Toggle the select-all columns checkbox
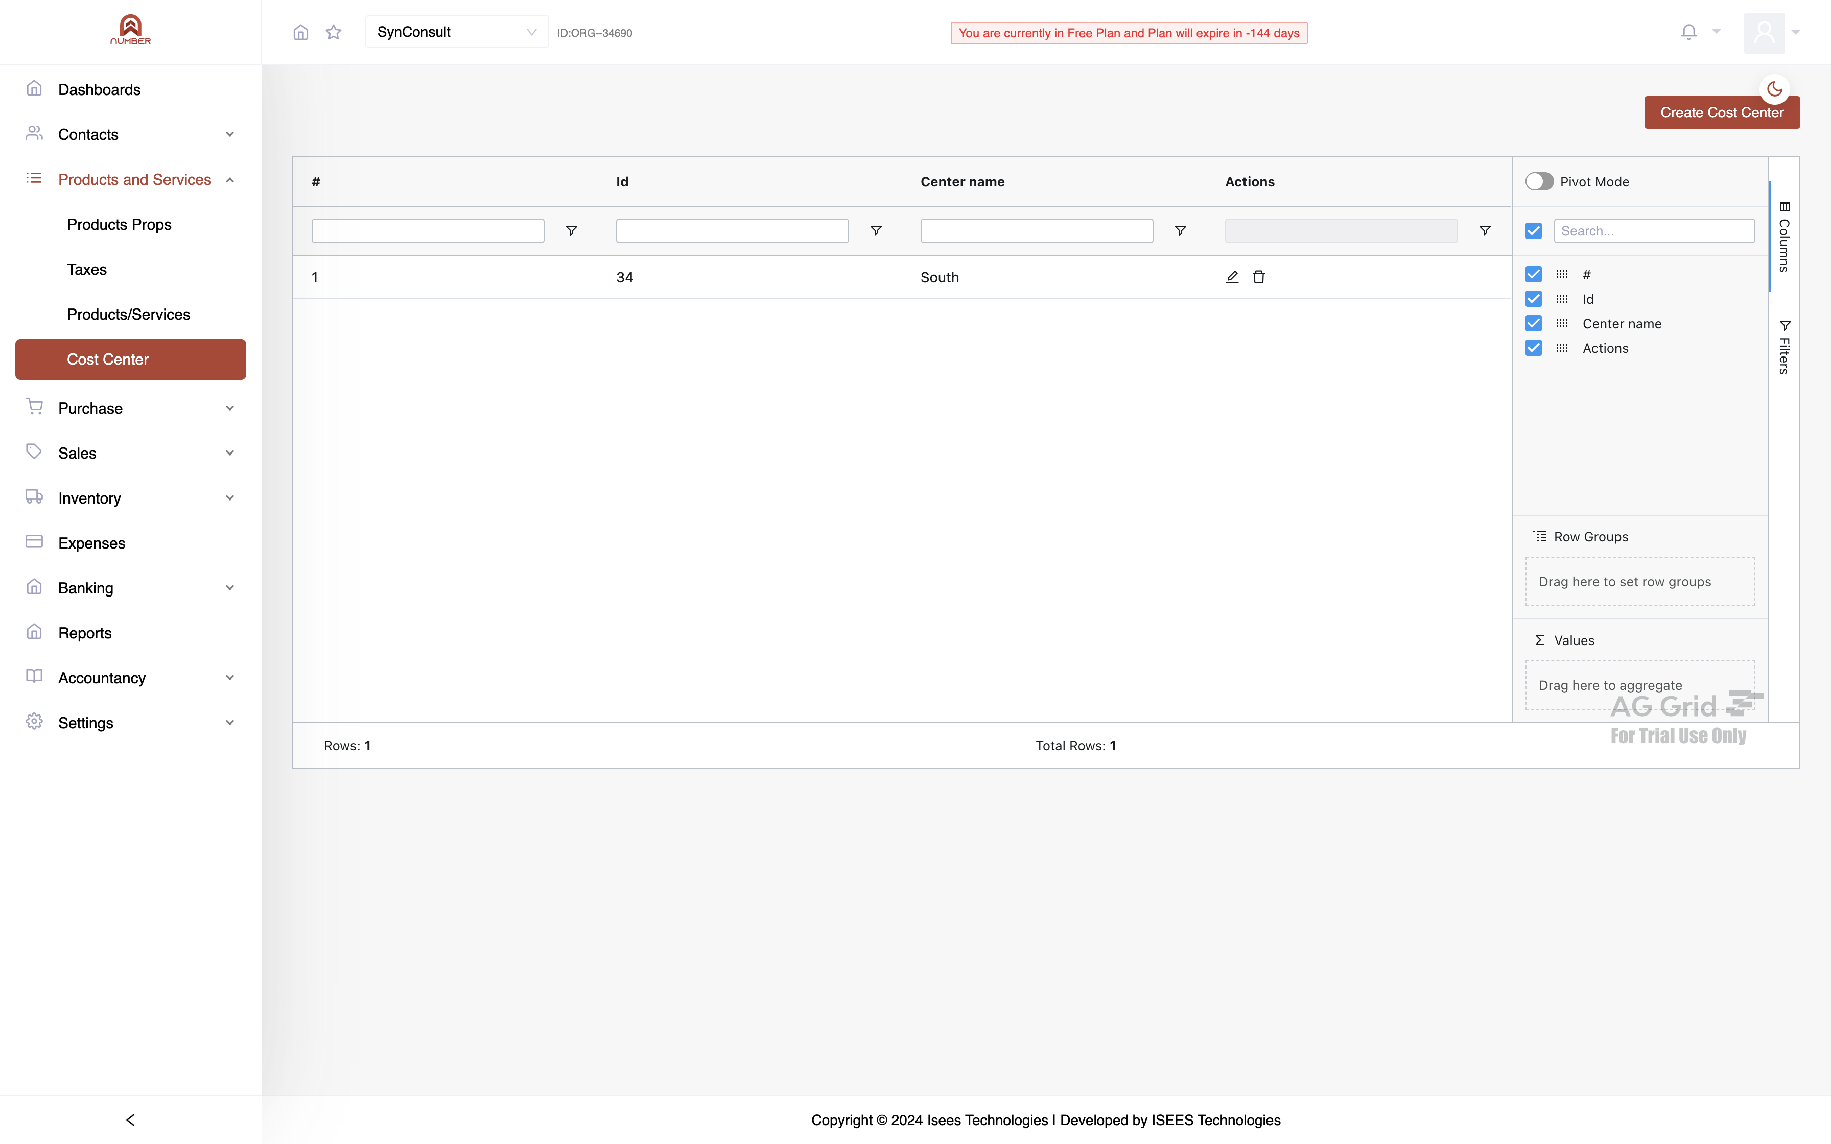This screenshot has width=1831, height=1144. [1534, 231]
